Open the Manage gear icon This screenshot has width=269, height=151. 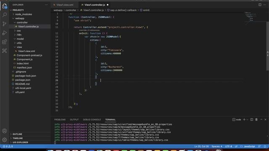point(5,140)
